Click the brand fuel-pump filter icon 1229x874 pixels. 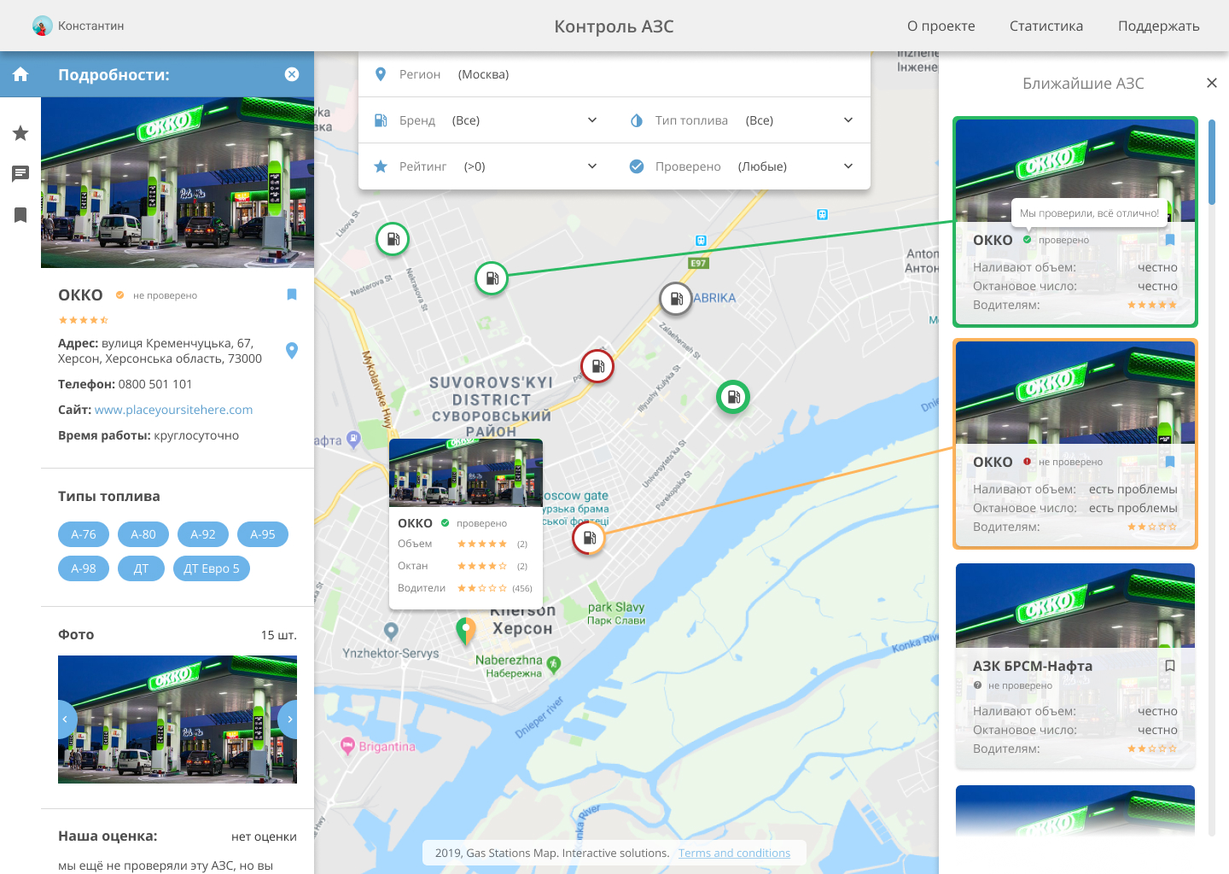381,120
